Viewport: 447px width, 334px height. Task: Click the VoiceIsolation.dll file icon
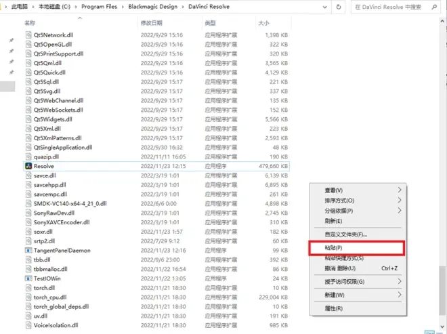pyautogui.click(x=28, y=325)
